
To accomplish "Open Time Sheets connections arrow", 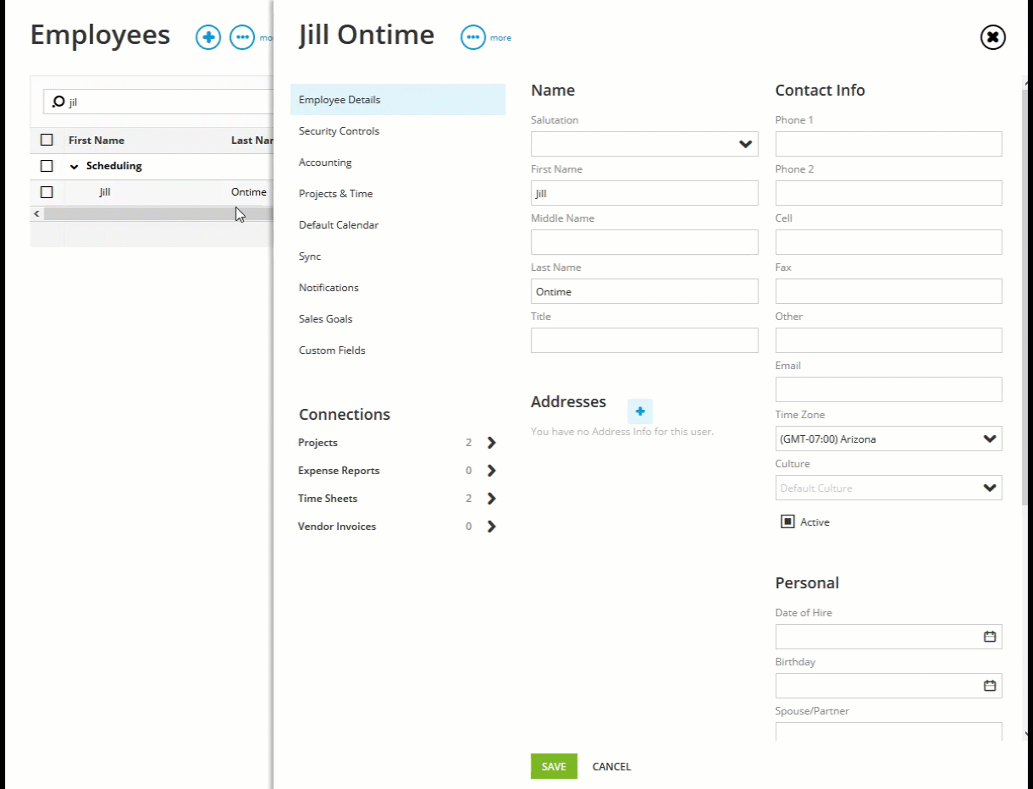I will 491,499.
